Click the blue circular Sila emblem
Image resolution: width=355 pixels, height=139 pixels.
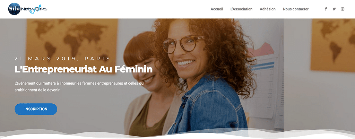[x=14, y=9]
